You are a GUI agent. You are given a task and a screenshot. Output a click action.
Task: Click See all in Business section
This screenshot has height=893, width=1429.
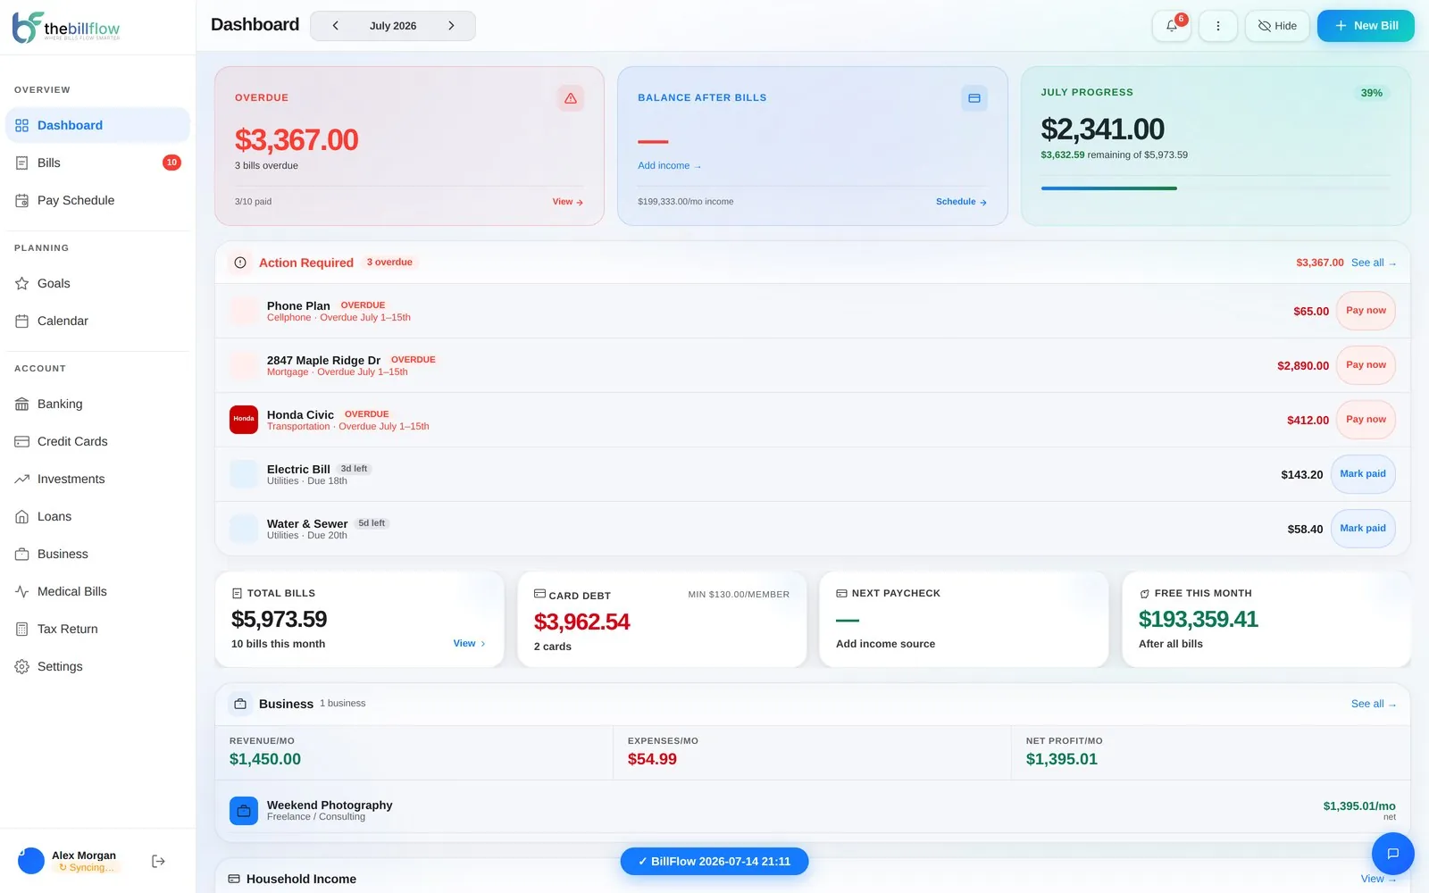1374,704
